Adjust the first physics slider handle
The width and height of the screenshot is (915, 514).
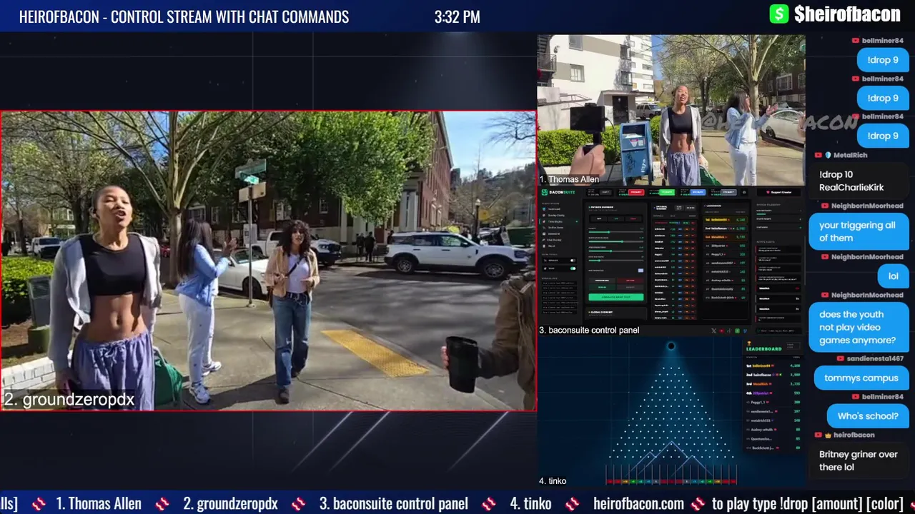click(x=609, y=232)
